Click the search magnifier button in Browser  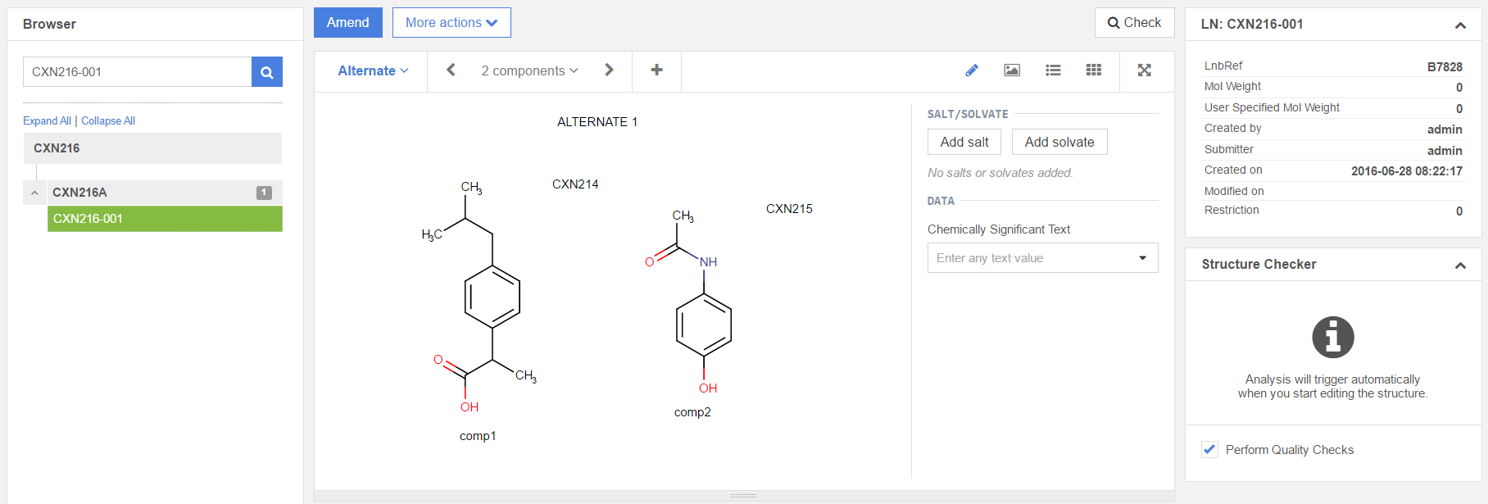(x=266, y=72)
